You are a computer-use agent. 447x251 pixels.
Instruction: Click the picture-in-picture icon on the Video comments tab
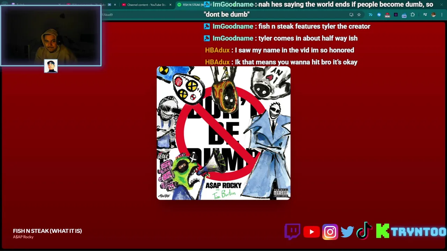[x=109, y=5]
